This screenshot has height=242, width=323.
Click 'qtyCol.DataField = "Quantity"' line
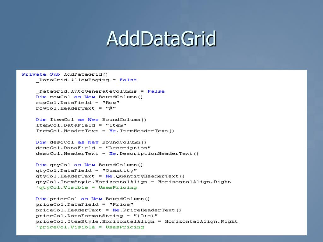pyautogui.click(x=86, y=170)
